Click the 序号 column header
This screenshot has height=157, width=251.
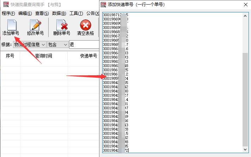pos(10,56)
